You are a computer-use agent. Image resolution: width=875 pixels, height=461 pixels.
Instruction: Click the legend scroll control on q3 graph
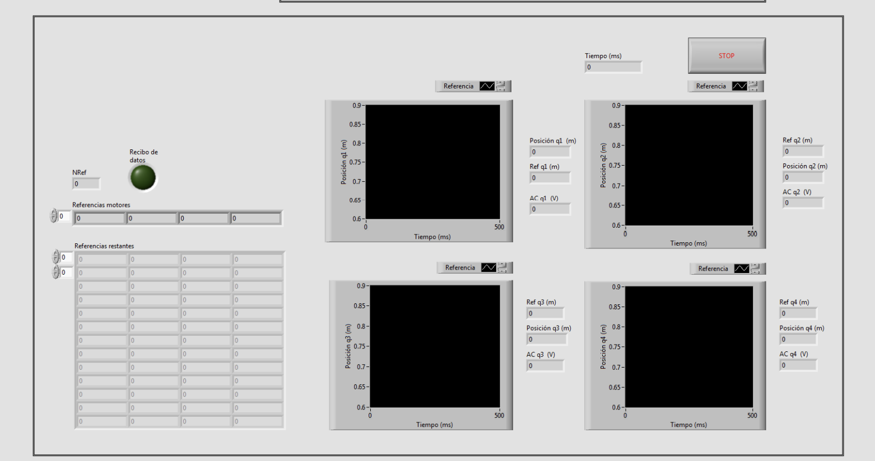point(502,268)
